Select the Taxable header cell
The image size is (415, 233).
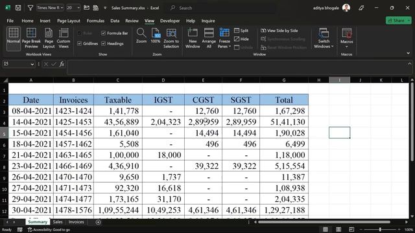118,100
